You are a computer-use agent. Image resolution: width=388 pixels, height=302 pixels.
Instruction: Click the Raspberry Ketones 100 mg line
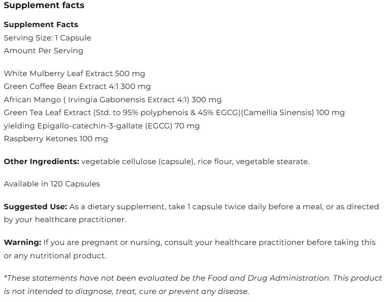click(x=56, y=139)
